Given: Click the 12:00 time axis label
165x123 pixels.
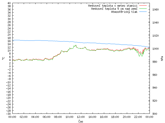Looking at the screenshot, I should [x=81, y=117].
